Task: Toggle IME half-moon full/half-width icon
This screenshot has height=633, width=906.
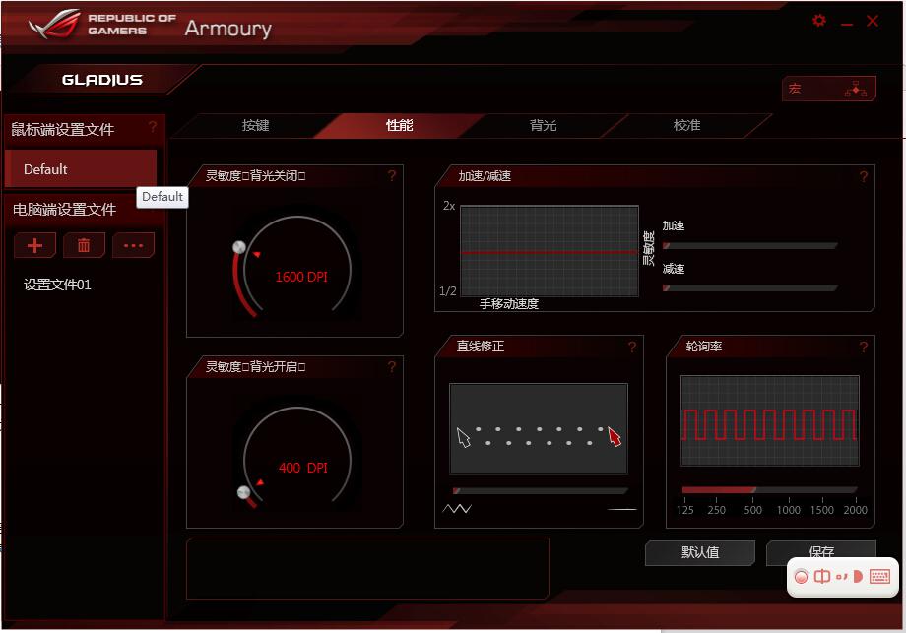Action: pos(858,577)
